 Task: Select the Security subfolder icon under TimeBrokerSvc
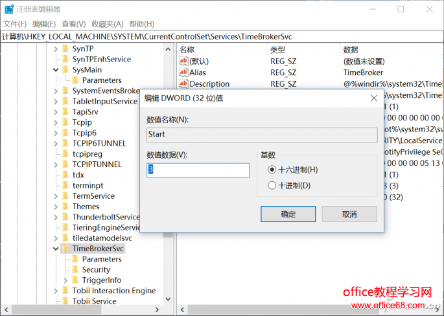75,269
